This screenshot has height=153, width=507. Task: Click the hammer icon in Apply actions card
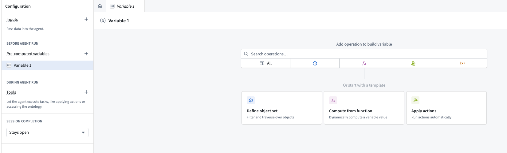click(415, 100)
